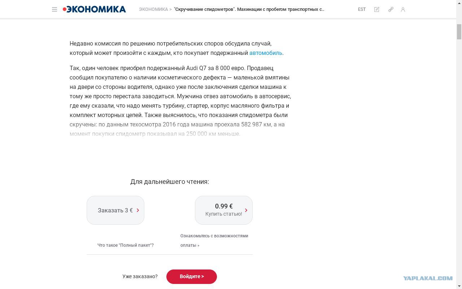Open Что такое "Полный пакет"? link

(x=126, y=245)
